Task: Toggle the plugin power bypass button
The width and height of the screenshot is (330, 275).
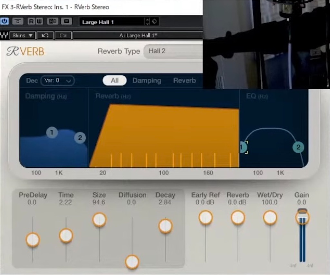Action: 5,21
